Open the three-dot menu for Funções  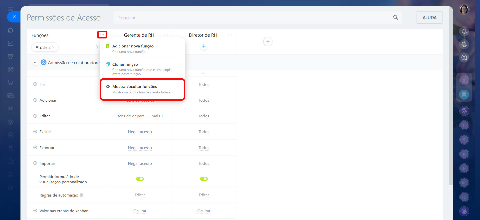point(102,35)
